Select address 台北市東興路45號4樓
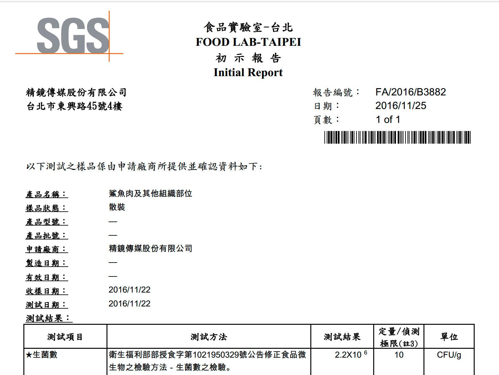This screenshot has height=375, width=499. [74, 106]
